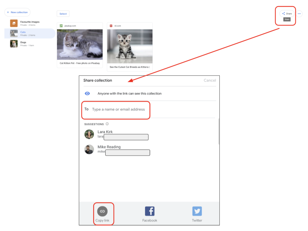The width and height of the screenshot is (308, 231).
Task: Click the Select button
Action: 63,14
